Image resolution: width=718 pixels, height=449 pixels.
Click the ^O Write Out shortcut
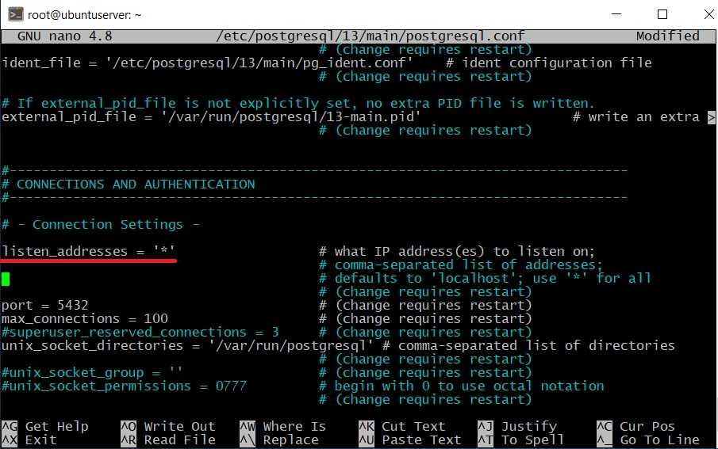point(167,426)
